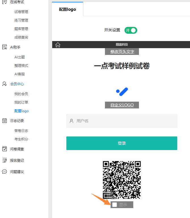Image resolution: width=190 pixels, height=218 pixels.
Task: Click the QR code image
Action: pyautogui.click(x=122, y=180)
